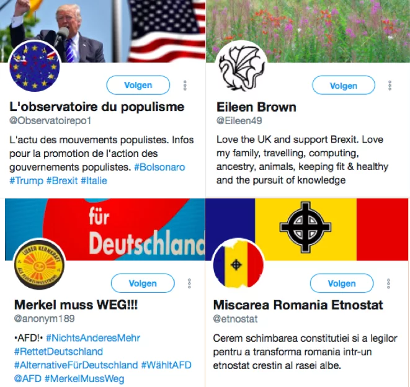The height and width of the screenshot is (387, 410).
Task: Click Volgen button on Eileen Brown card
Action: [344, 85]
